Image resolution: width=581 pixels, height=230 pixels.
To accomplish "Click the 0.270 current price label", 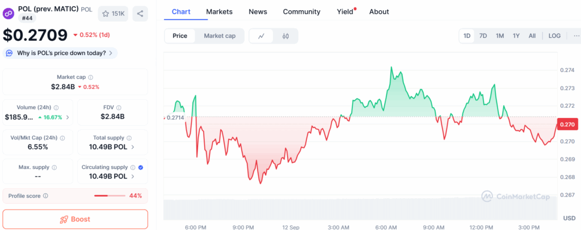I will [567, 125].
